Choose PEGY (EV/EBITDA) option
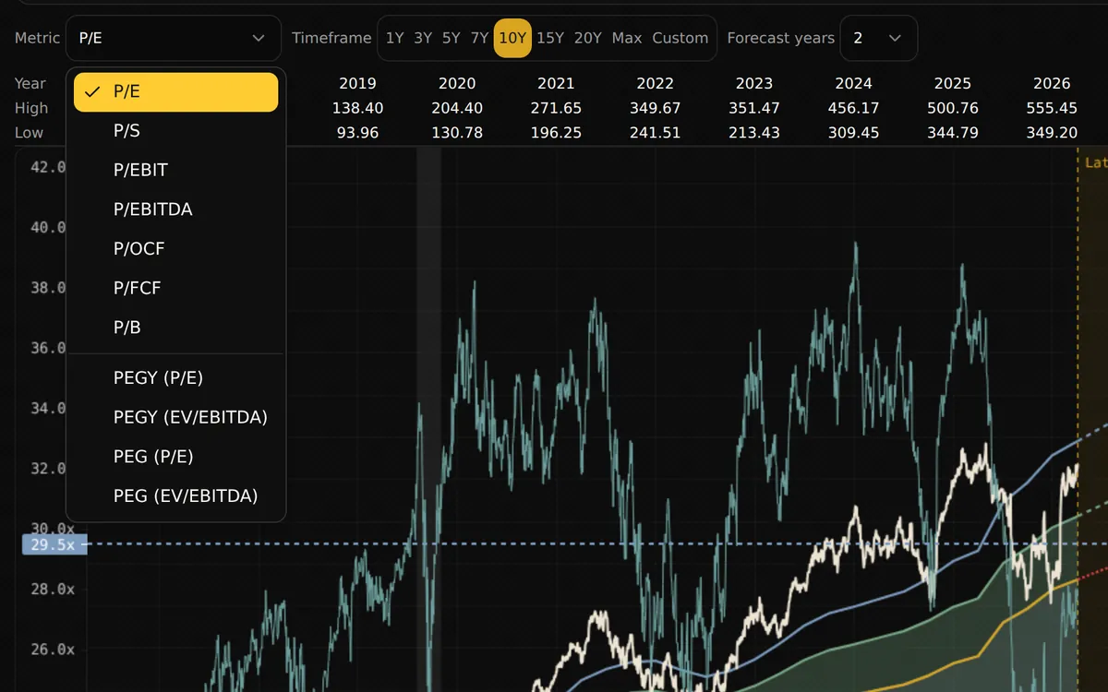 pos(176,417)
